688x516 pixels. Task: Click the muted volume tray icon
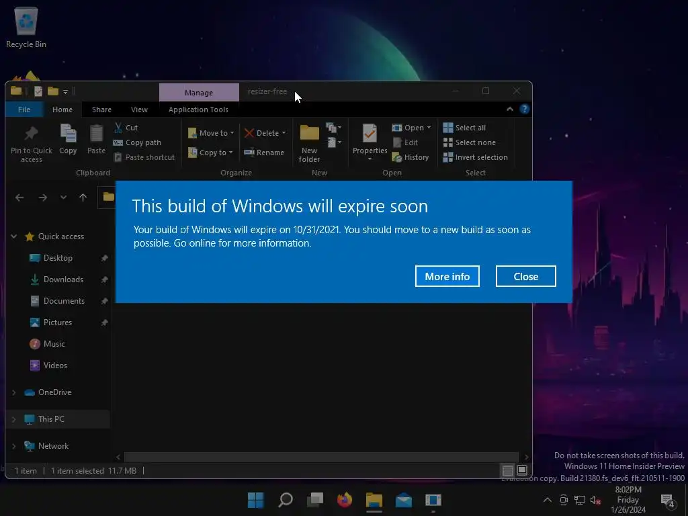595,500
